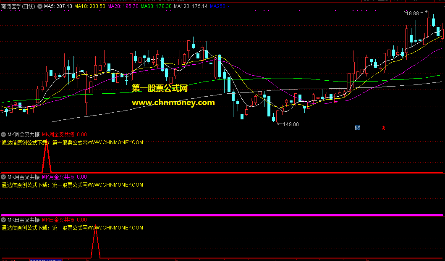Viewport: 445px width, 261px height.
Task: Click the blue 财 finance marker icon
Action: (x=357, y=128)
